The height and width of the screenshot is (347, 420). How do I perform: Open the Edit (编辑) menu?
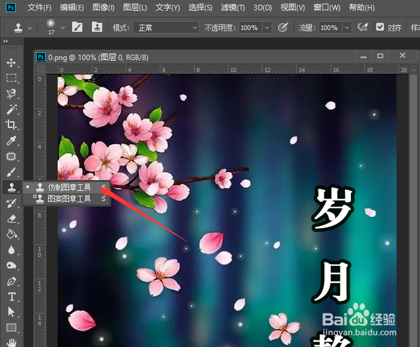pos(72,7)
